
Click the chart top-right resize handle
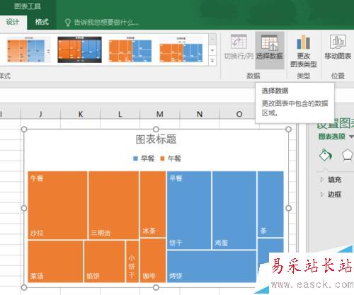(288, 129)
